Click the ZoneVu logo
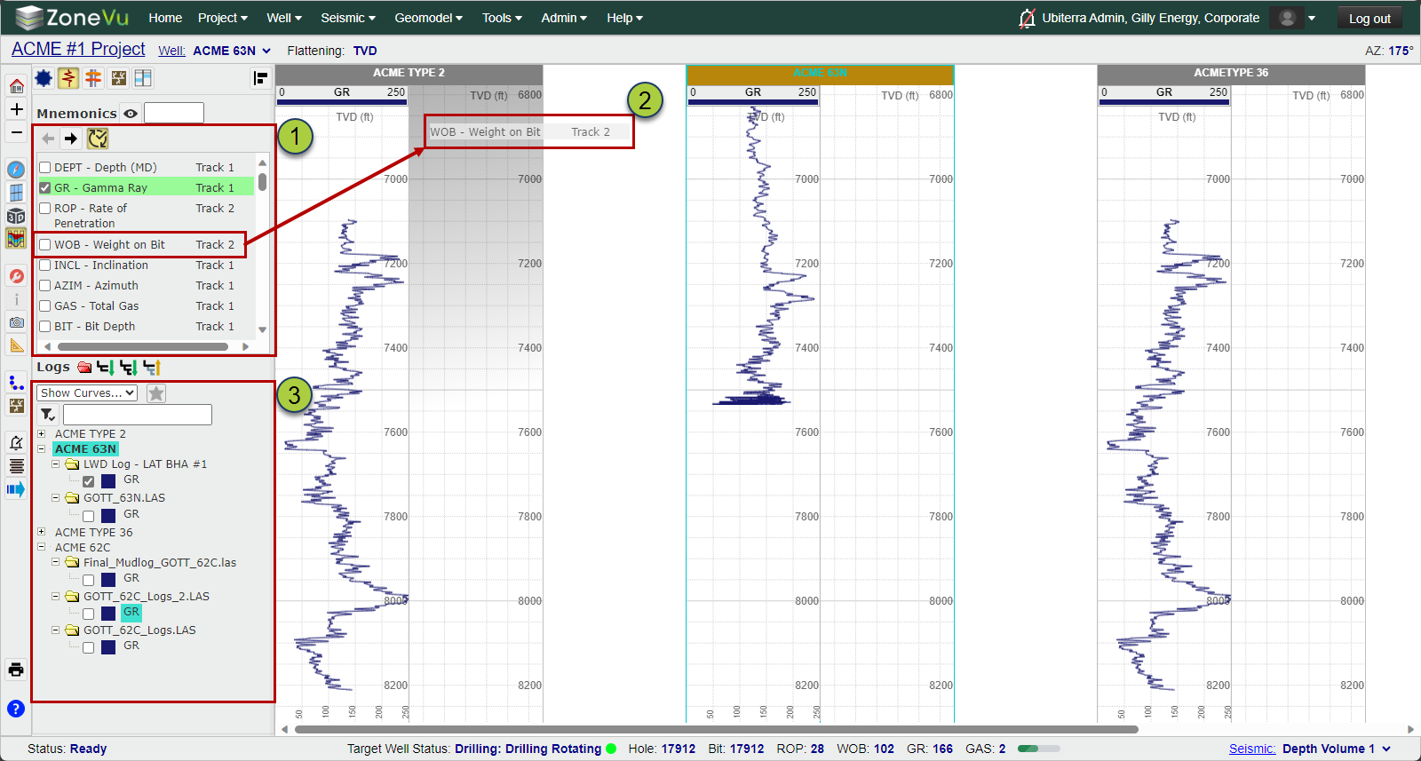Viewport: 1421px width, 761px height. 72,18
